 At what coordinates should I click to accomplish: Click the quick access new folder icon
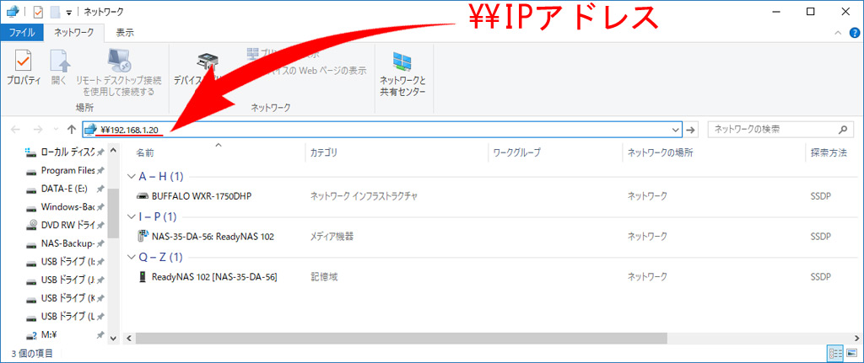(x=55, y=12)
